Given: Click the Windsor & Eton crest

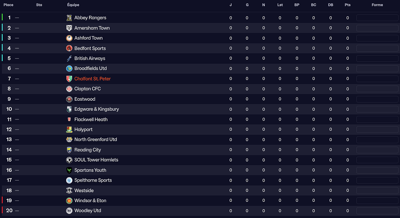Looking at the screenshot, I should tap(69, 201).
